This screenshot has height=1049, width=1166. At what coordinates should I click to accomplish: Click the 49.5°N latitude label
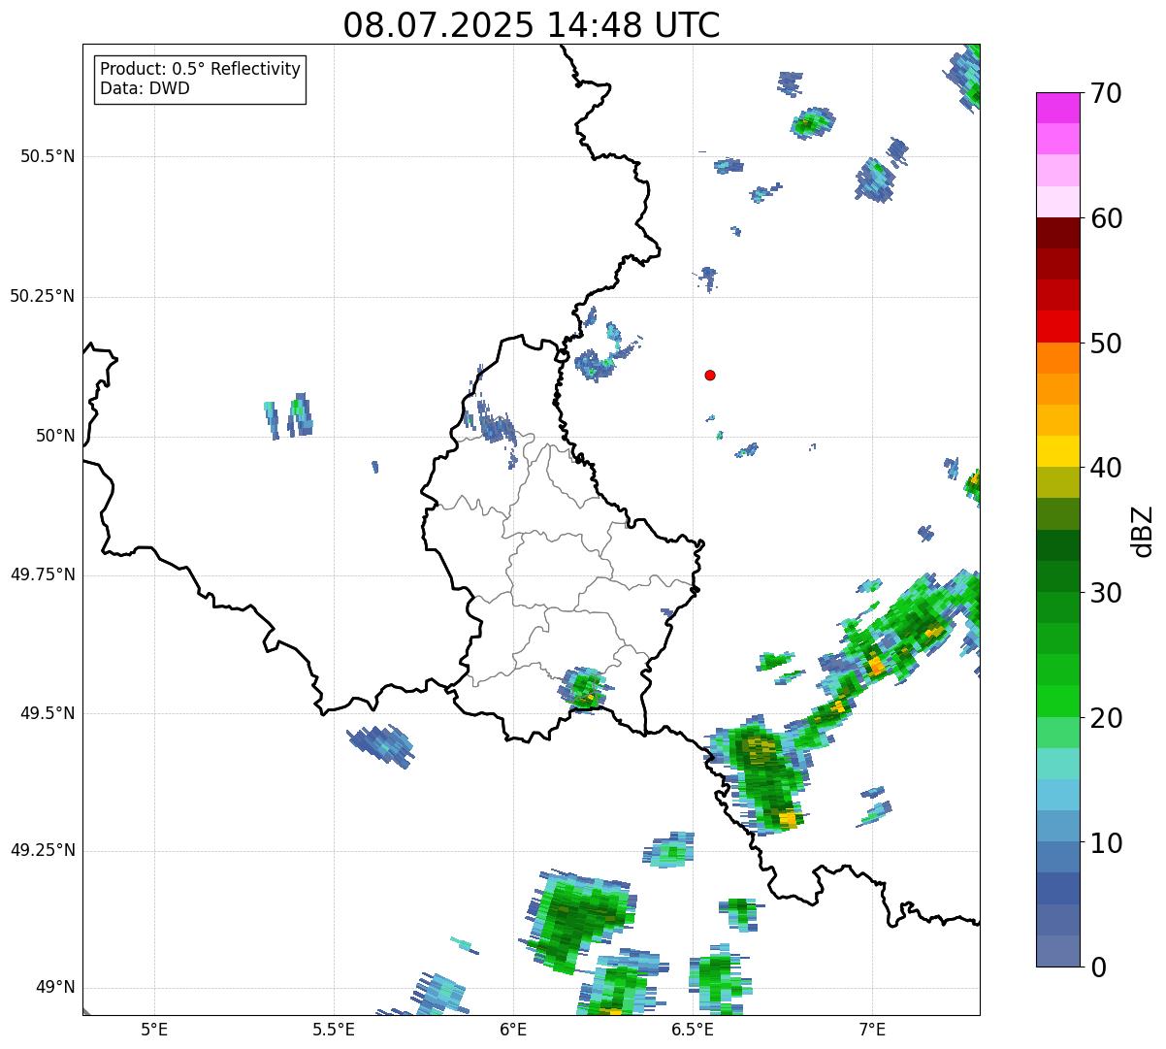[x=48, y=713]
